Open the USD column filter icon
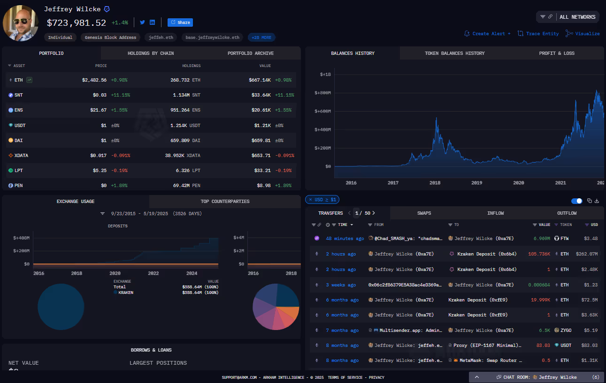This screenshot has height=383, width=606. pyautogui.click(x=587, y=225)
